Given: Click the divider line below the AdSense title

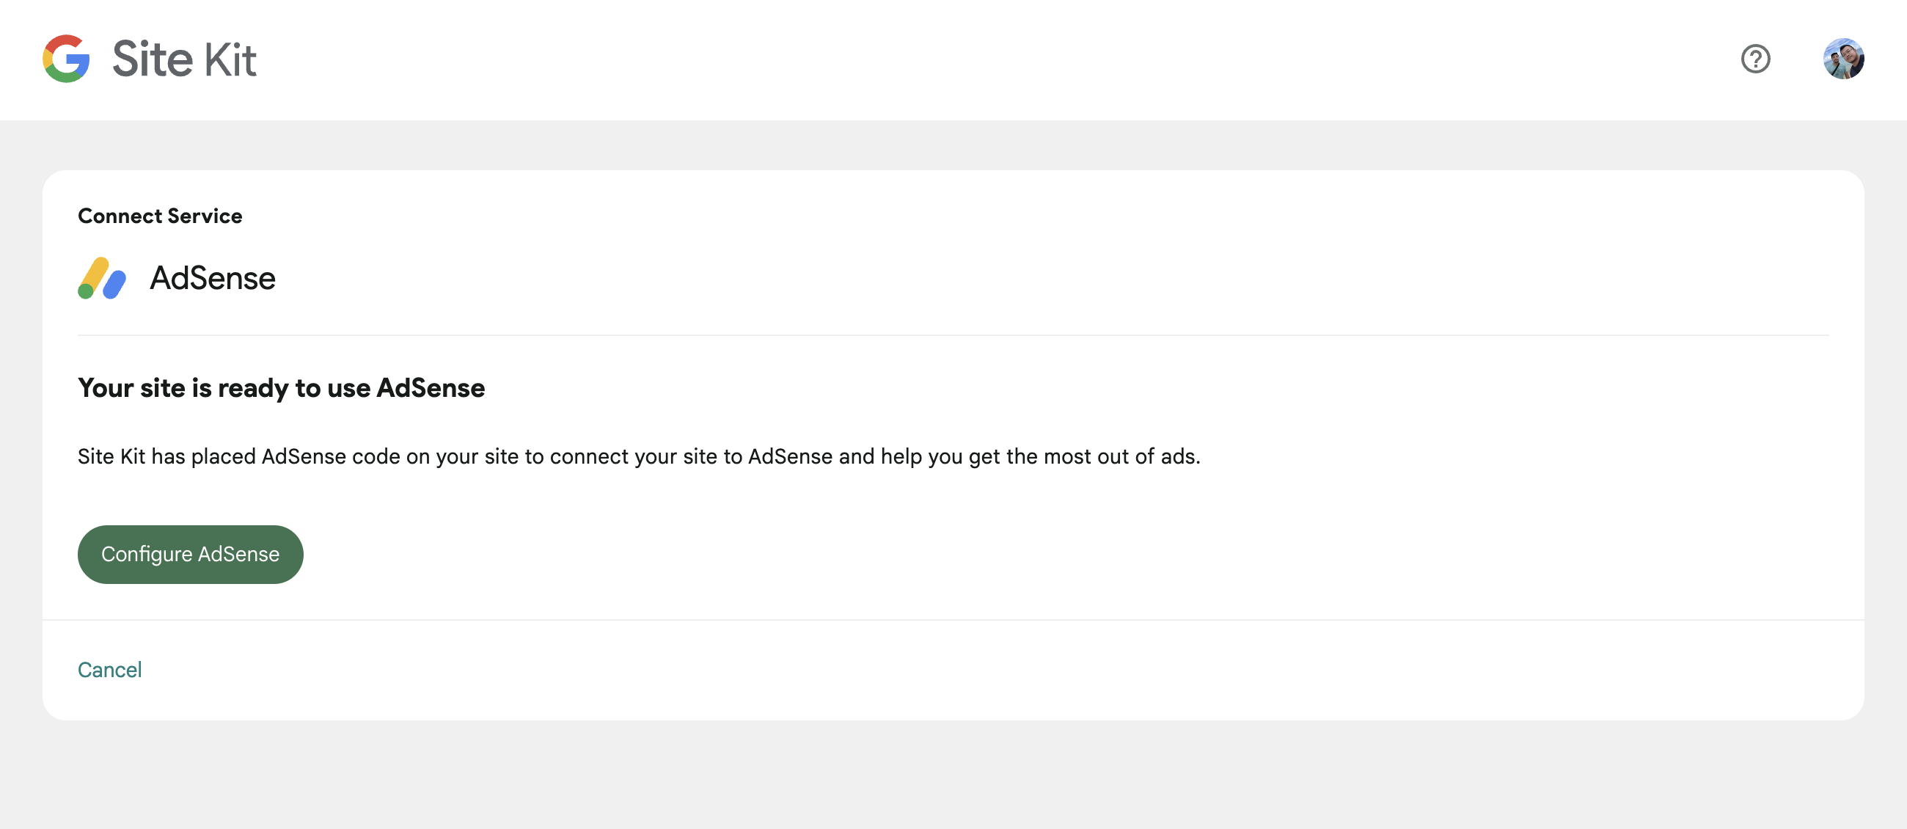Looking at the screenshot, I should click(953, 335).
